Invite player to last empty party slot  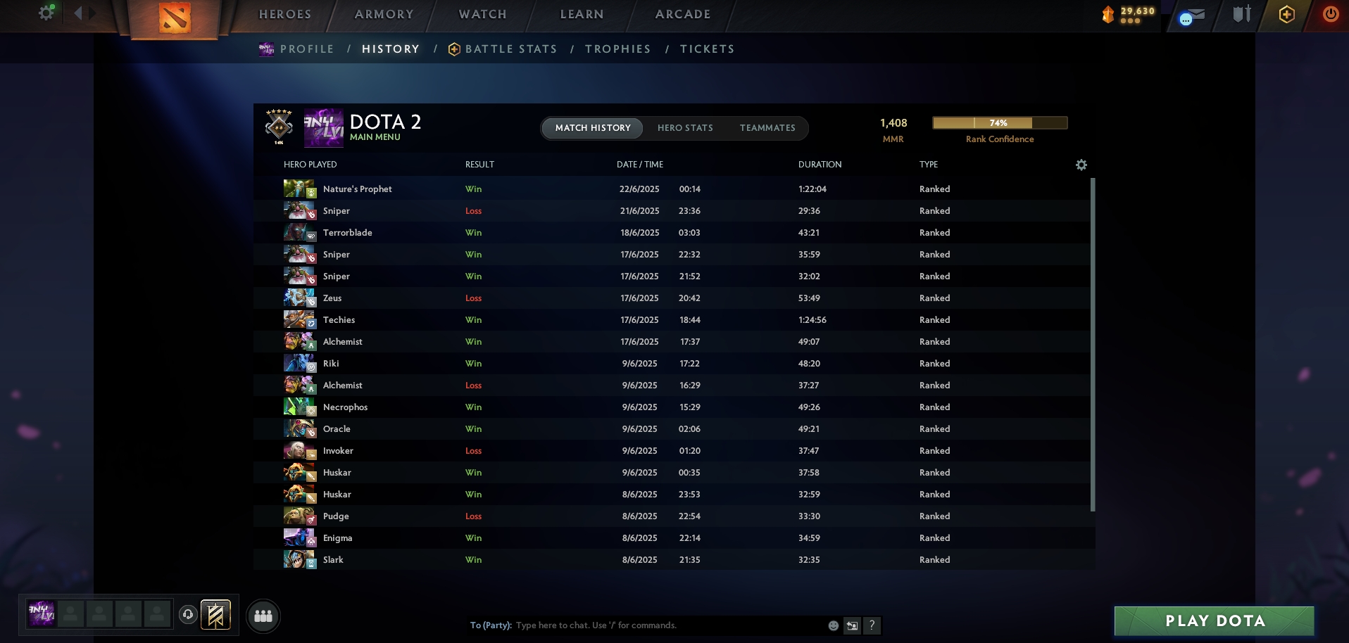tap(157, 614)
